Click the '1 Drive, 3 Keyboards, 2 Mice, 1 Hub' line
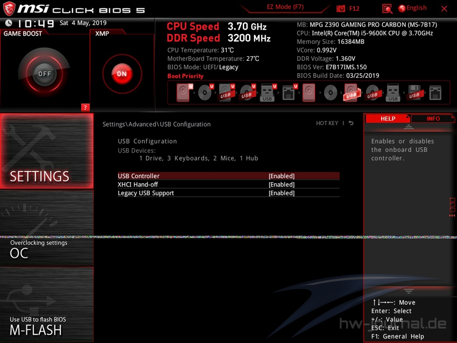Viewport: 457px width, 343px height. point(198,158)
